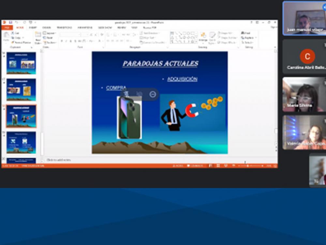Click the Save icon in quick access toolbar
Screen dimensions: 326x245
click(10, 23)
